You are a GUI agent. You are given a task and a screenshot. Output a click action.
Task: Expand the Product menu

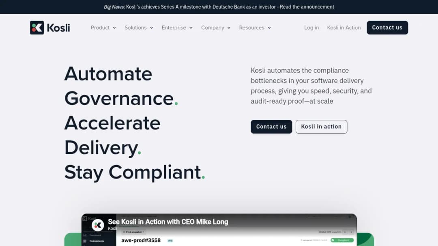tap(103, 28)
